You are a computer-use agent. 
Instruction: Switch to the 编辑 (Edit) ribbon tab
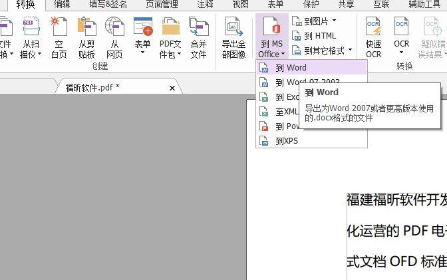[x=62, y=5]
